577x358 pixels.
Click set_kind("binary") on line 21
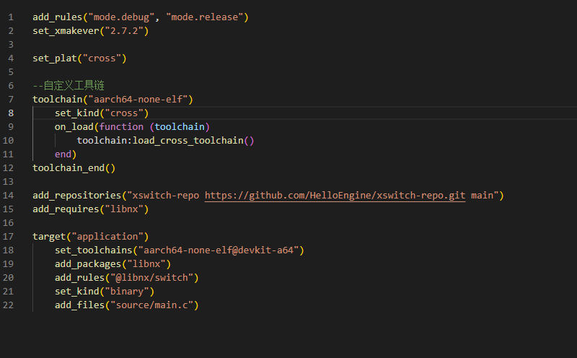105,292
